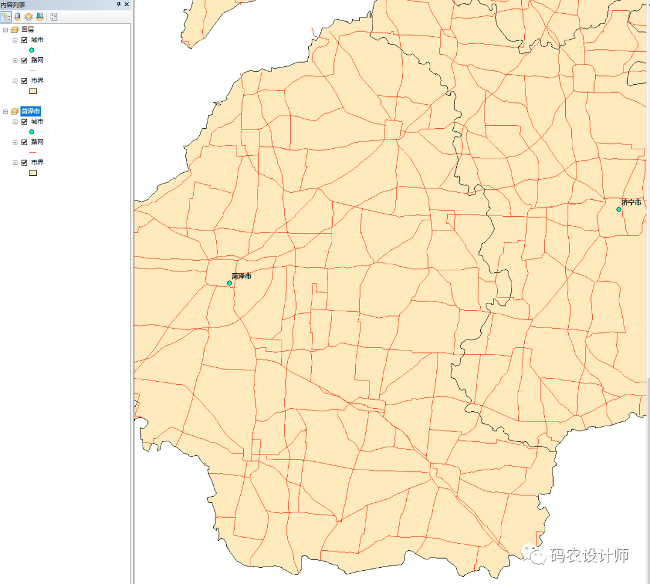
Task: Collapse the 菏泽市 data frame tree
Action: click(x=5, y=111)
